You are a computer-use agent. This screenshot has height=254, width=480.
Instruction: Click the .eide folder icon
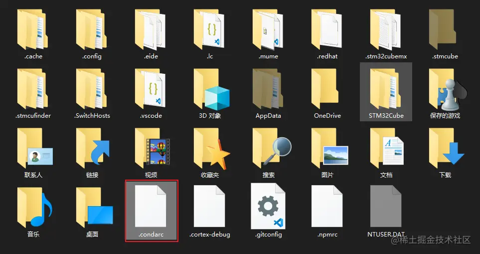coord(150,30)
